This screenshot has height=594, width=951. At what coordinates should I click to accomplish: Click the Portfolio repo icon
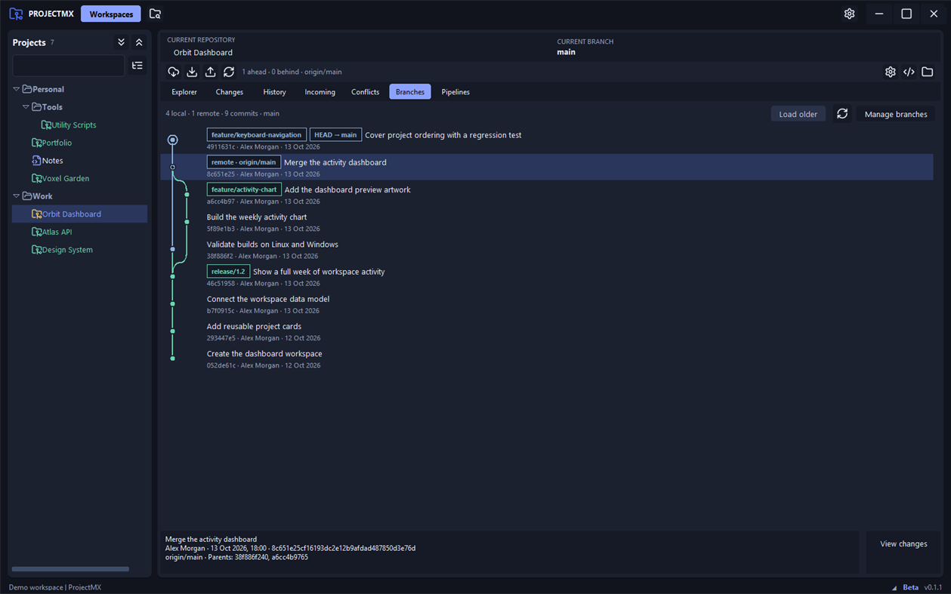point(36,143)
